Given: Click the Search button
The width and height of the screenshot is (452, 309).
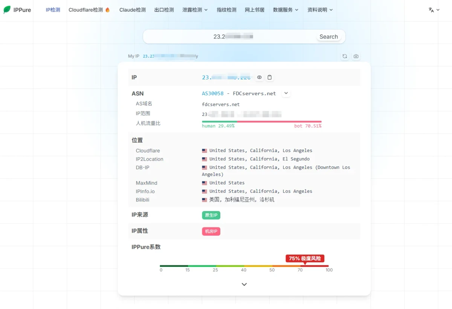Looking at the screenshot, I should [329, 37].
